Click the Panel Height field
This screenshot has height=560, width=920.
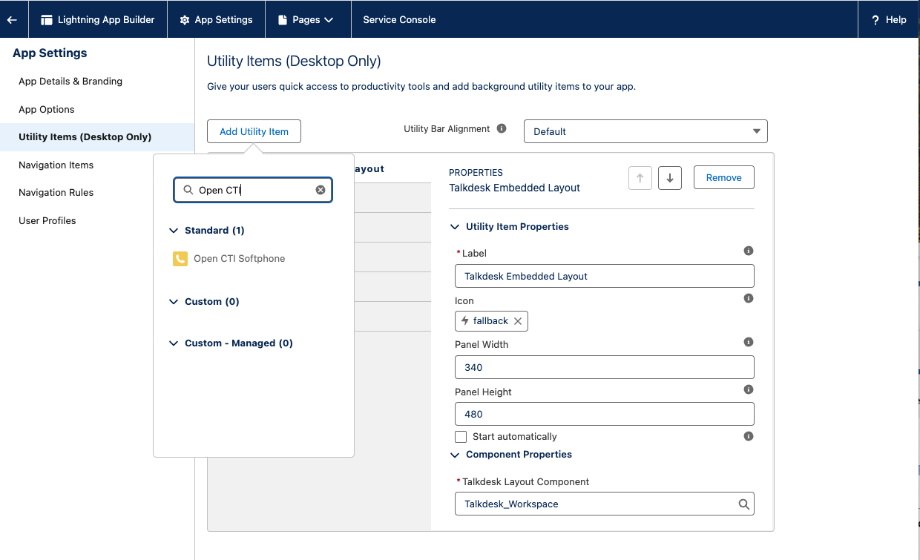tap(604, 414)
